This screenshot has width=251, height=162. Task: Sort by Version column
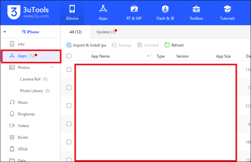pyautogui.click(x=182, y=56)
